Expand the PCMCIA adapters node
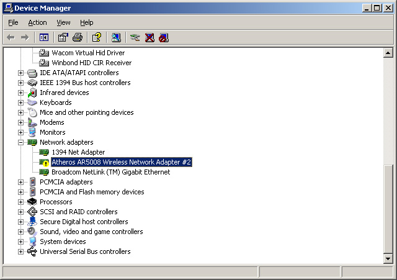The height and width of the screenshot is (280, 397). coord(20,182)
